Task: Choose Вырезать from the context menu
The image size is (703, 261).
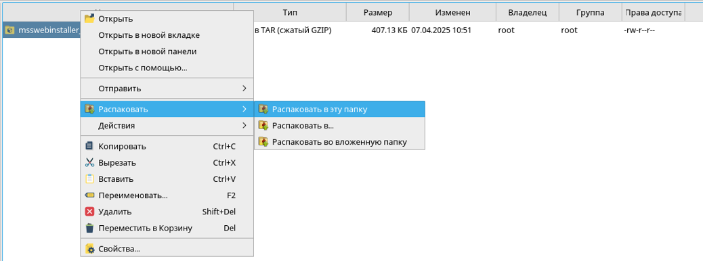Action: coord(167,162)
